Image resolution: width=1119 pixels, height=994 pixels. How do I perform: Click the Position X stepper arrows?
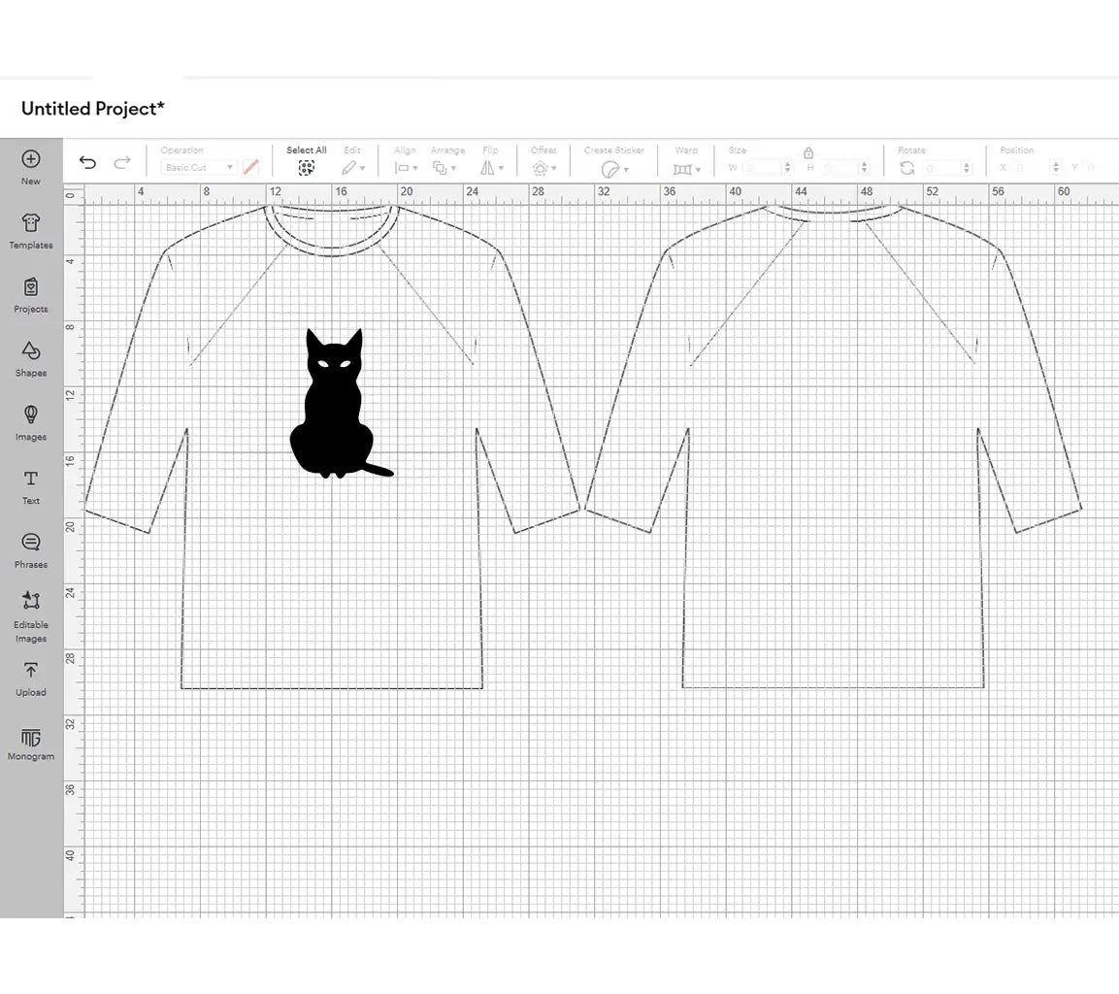coord(1056,168)
